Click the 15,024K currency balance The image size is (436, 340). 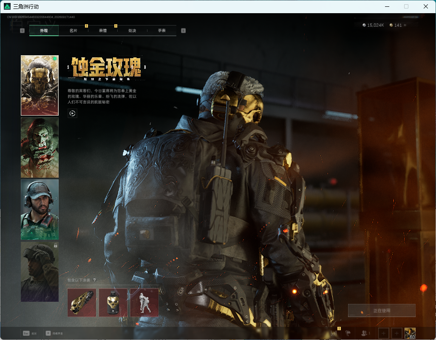coord(373,25)
